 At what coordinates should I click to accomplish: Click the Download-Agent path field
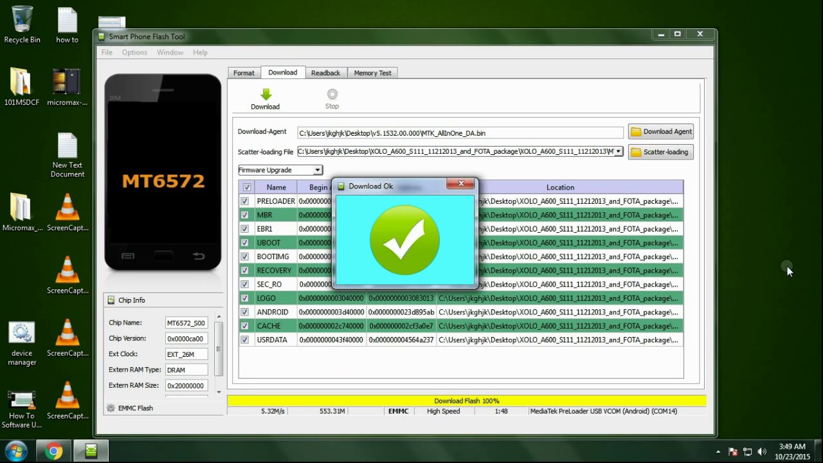coord(460,133)
